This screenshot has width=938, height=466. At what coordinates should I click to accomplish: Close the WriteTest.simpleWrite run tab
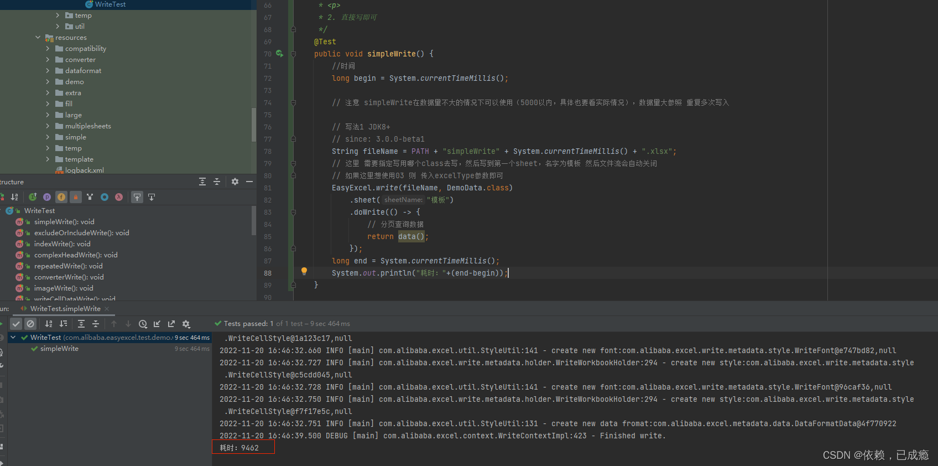click(107, 309)
